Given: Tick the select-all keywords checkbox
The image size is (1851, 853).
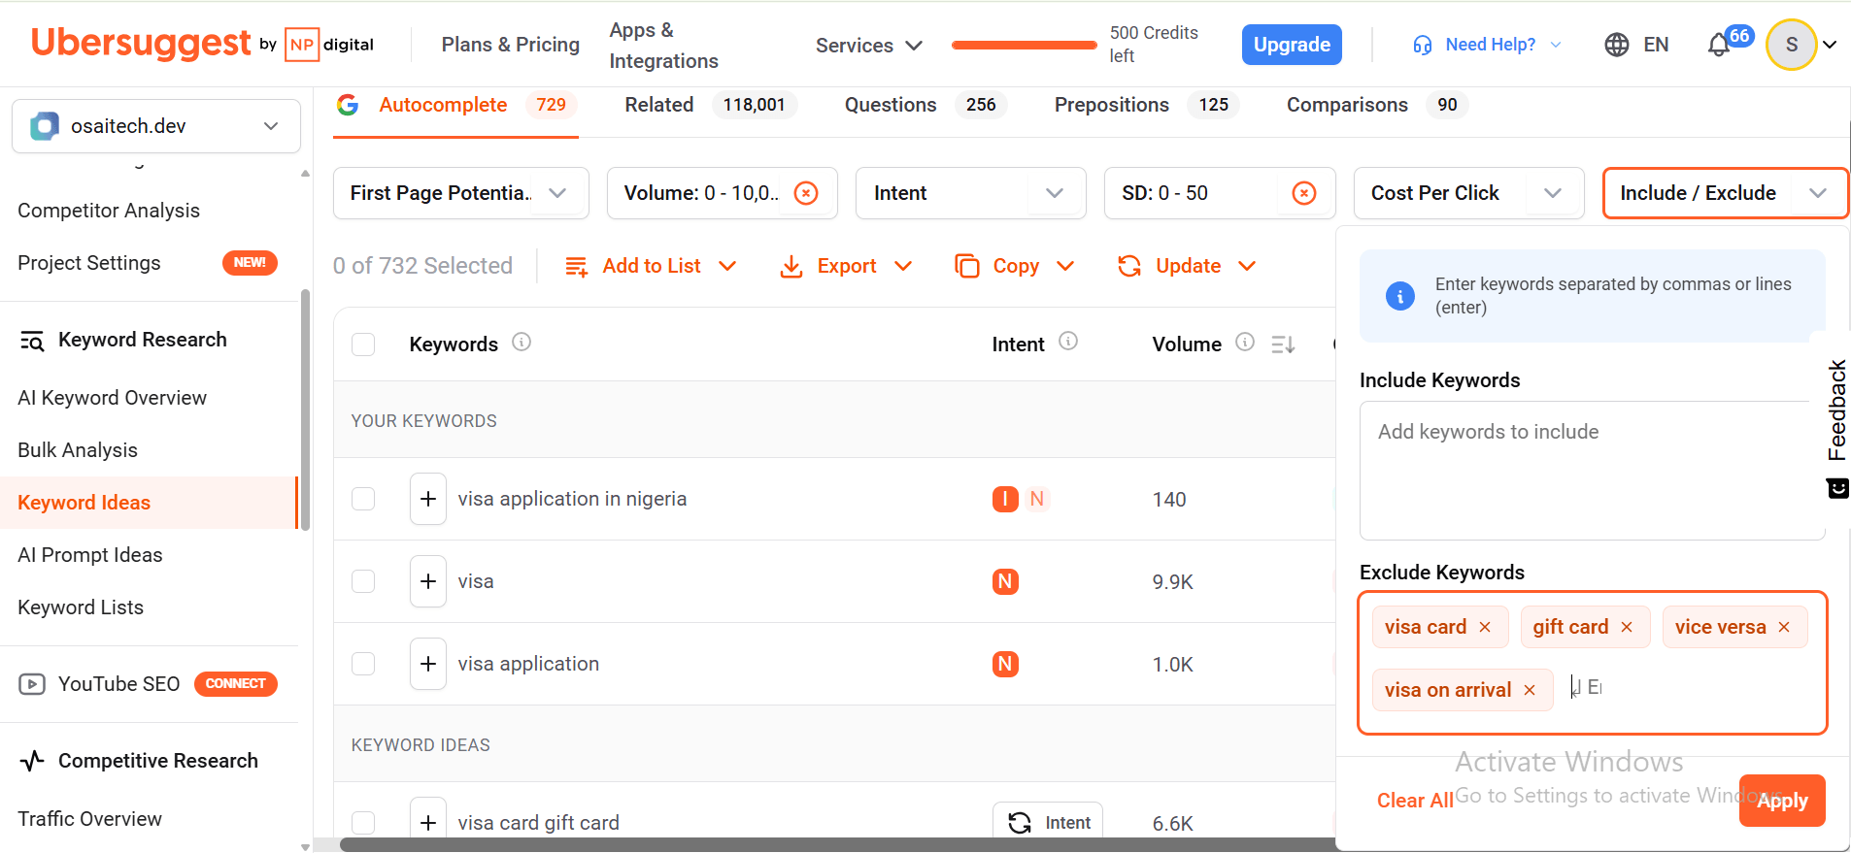Looking at the screenshot, I should click(x=363, y=344).
